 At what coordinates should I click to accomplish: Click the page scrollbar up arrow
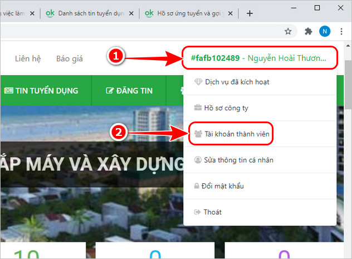348,46
